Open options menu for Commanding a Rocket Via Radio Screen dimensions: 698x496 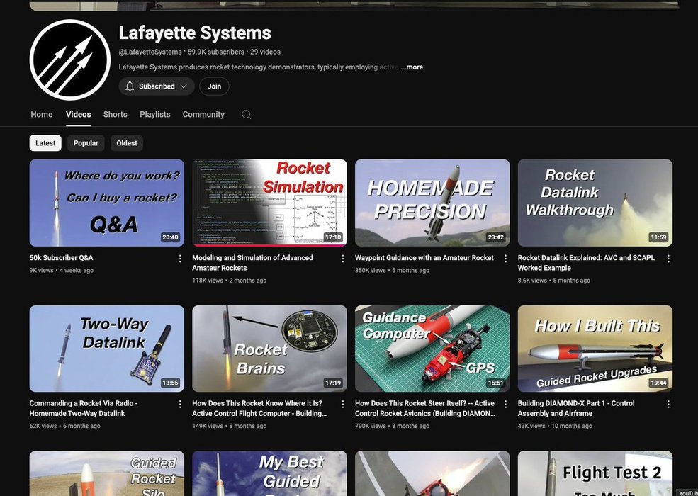(x=180, y=405)
